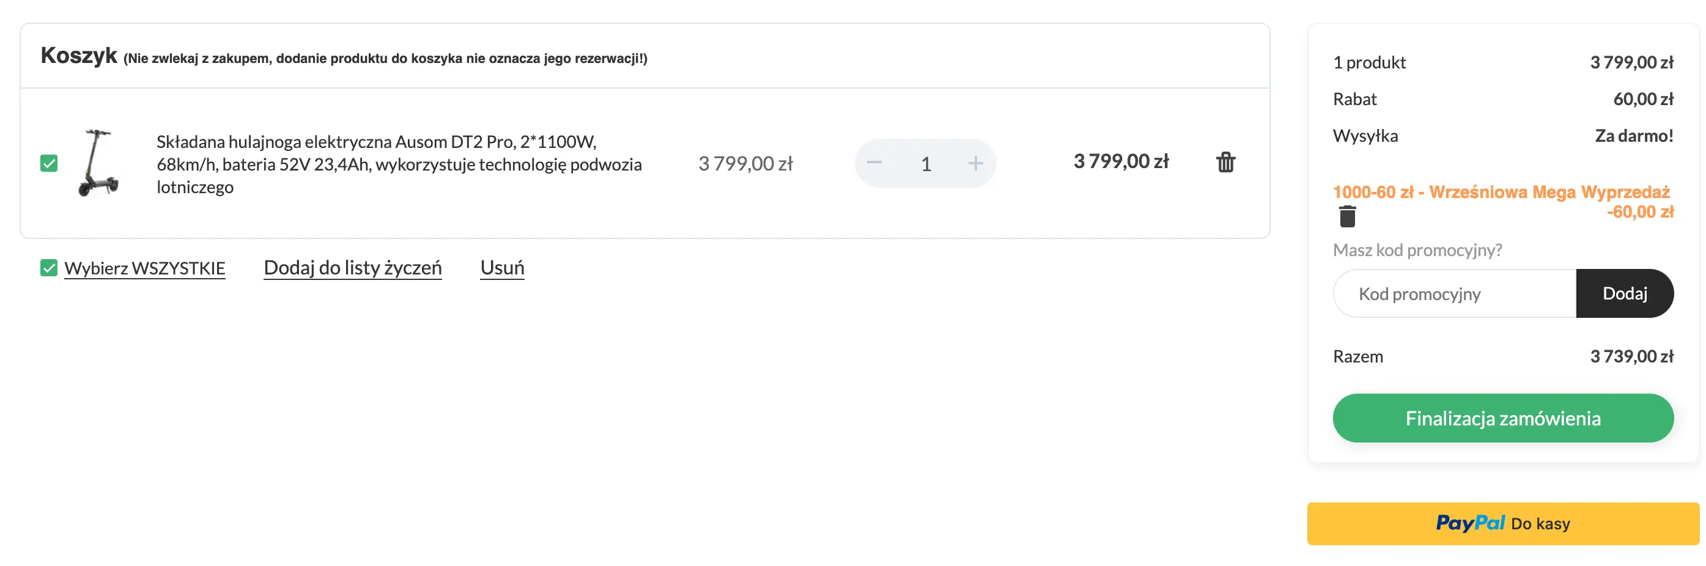1706x566 pixels.
Task: Click the Masz kod promocyjny label
Action: [1417, 250]
